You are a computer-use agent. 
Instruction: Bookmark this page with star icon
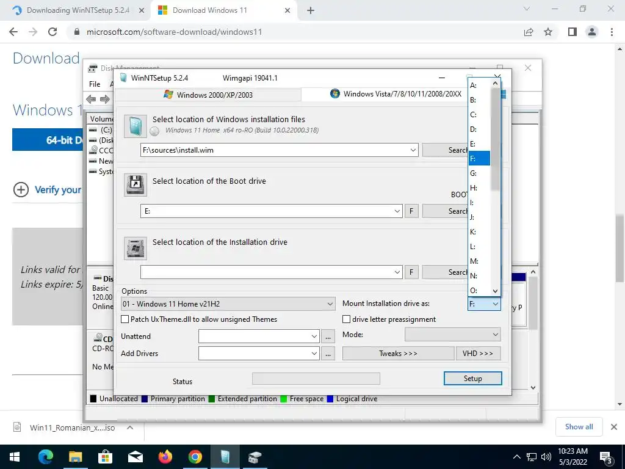coord(548,32)
